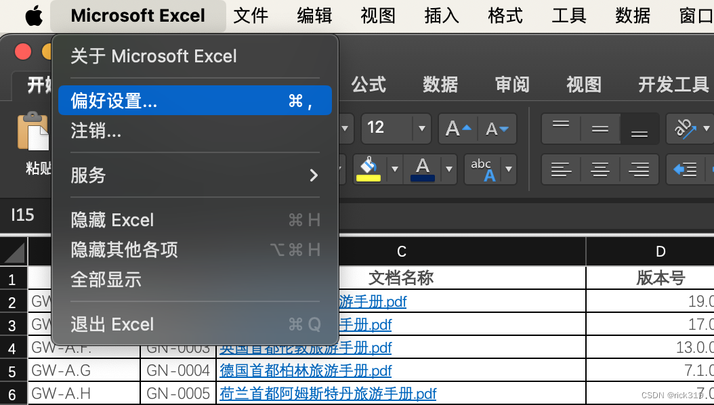Select row 6 header
714x405 pixels.
click(x=14, y=393)
